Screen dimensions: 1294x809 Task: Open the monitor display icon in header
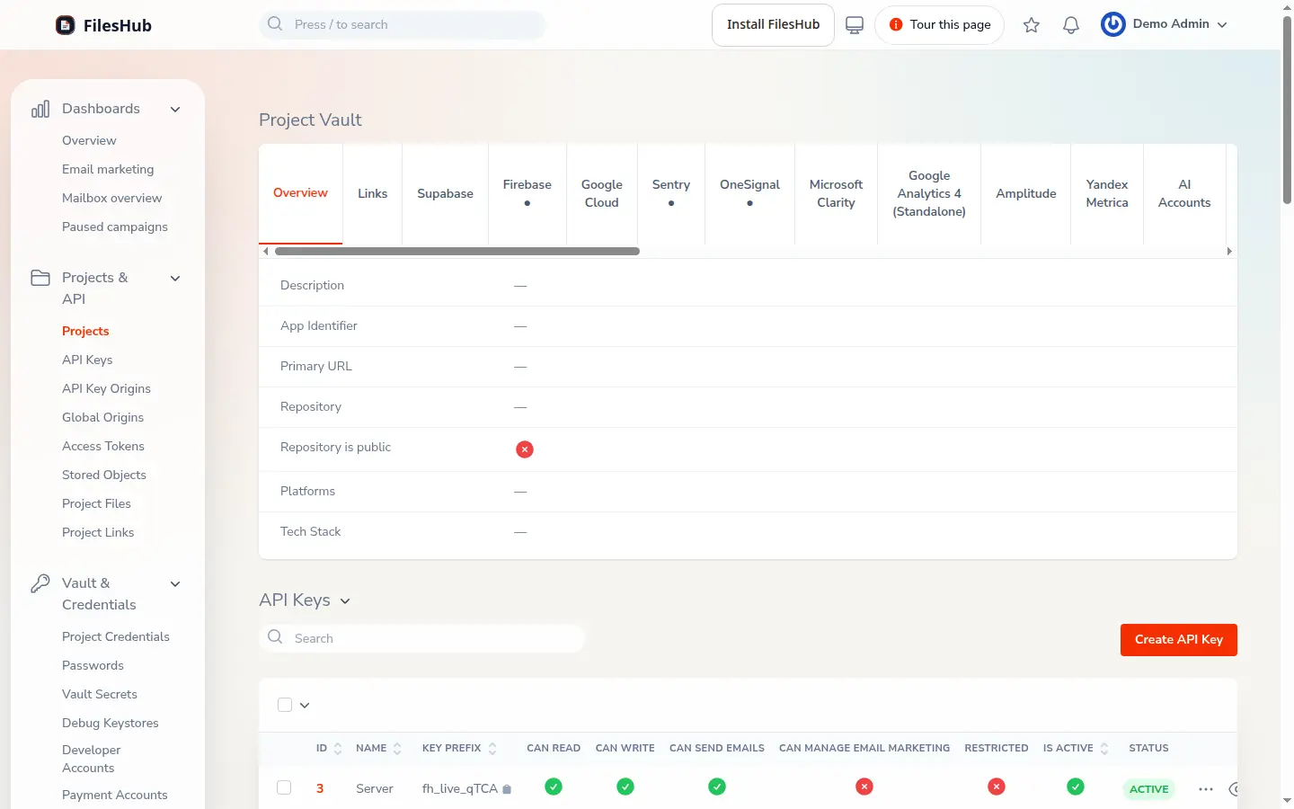coord(855,25)
